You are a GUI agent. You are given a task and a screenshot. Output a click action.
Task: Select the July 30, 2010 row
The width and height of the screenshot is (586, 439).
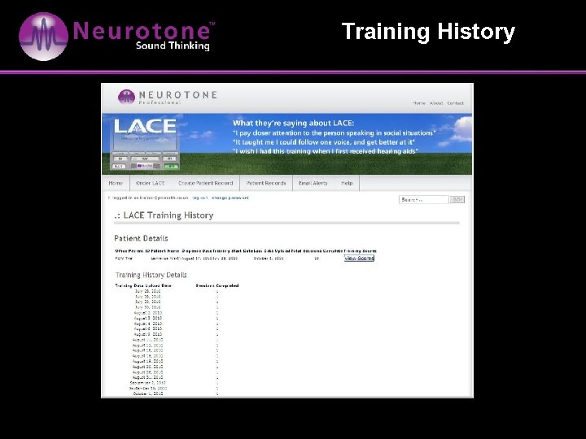pos(176,307)
